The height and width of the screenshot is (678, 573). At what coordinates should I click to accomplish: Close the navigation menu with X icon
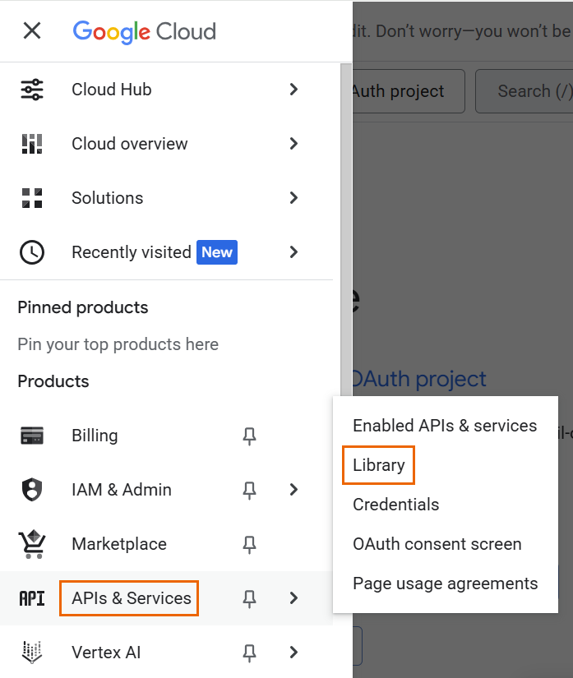tap(32, 31)
